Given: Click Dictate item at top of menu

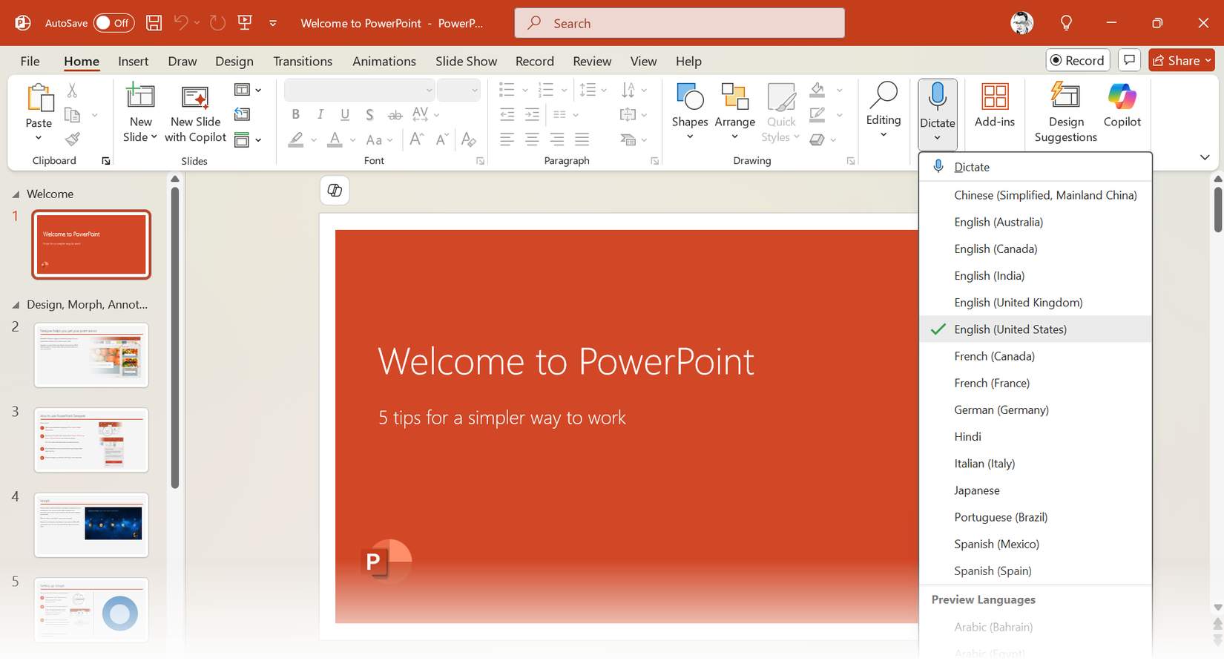Looking at the screenshot, I should 1036,167.
